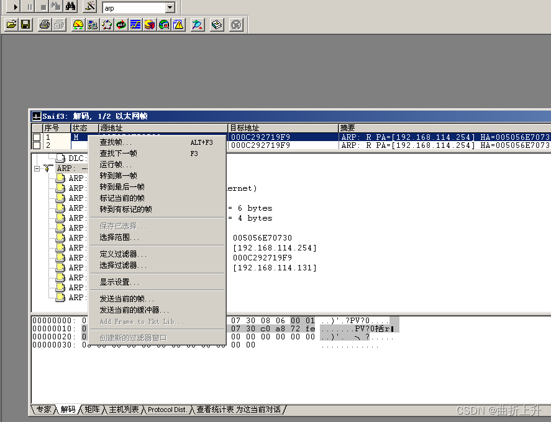Click the 状态 column header
The width and height of the screenshot is (551, 422).
point(84,128)
